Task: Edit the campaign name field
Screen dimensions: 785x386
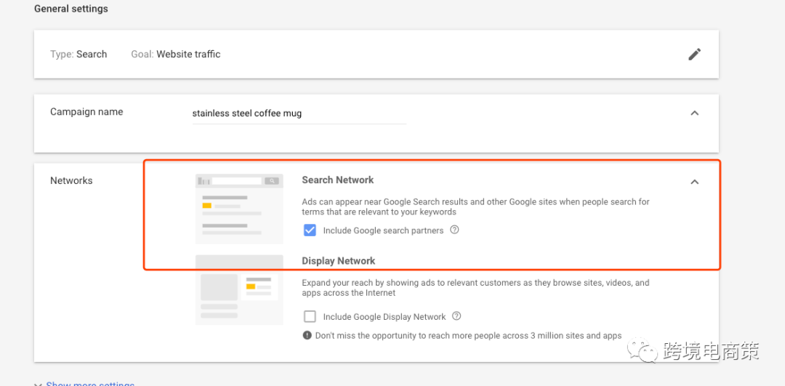Action: [298, 113]
